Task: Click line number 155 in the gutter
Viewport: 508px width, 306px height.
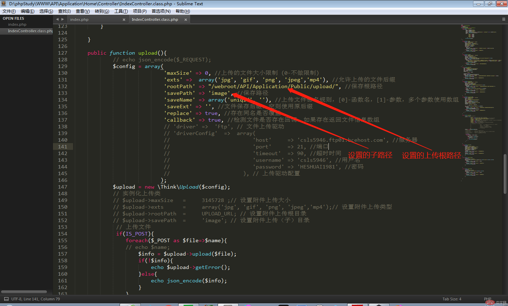Action: tap(62, 240)
